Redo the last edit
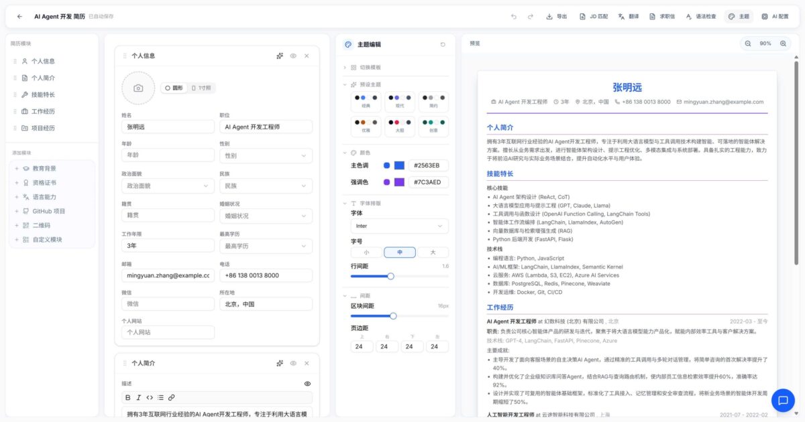This screenshot has height=422, width=805. tap(531, 17)
